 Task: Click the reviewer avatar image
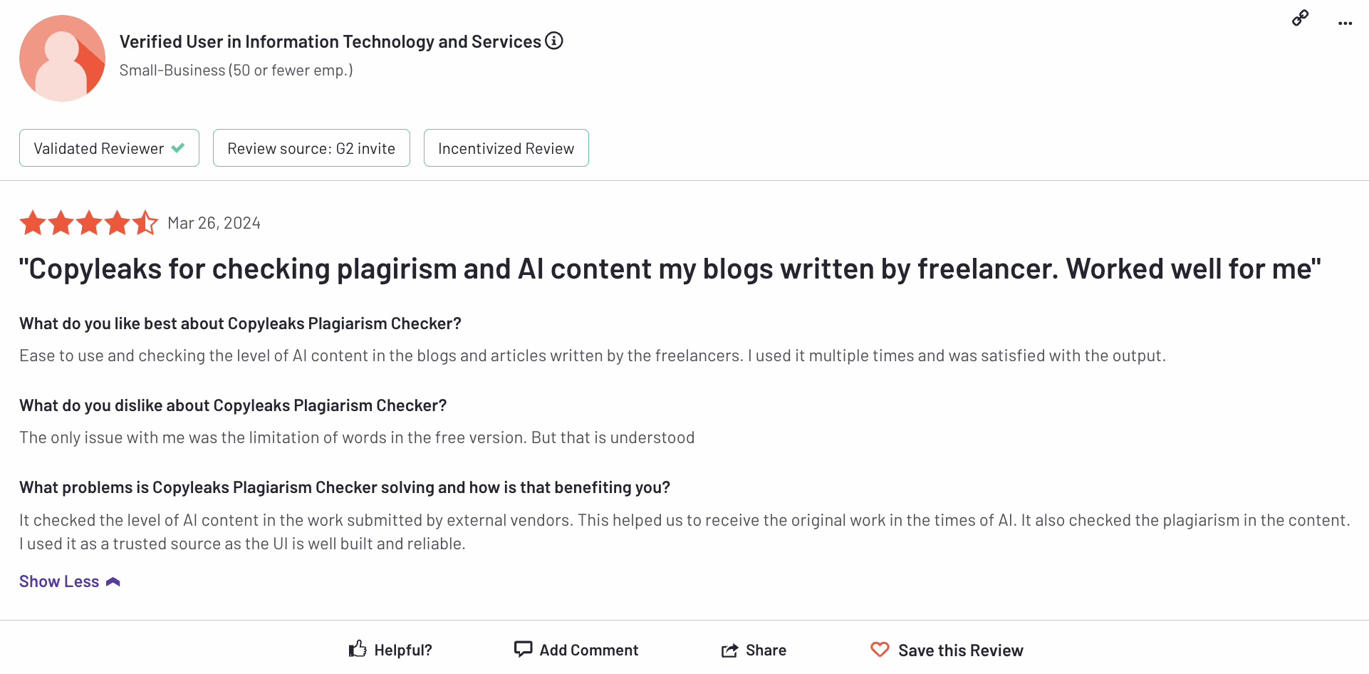coord(62,58)
